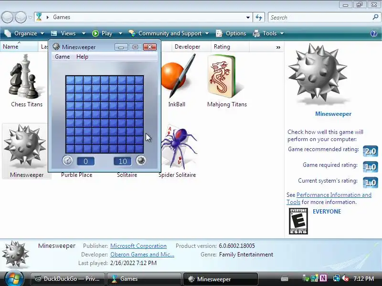The height and width of the screenshot is (286, 382).
Task: Click the Purble Place label
Action: point(77,175)
